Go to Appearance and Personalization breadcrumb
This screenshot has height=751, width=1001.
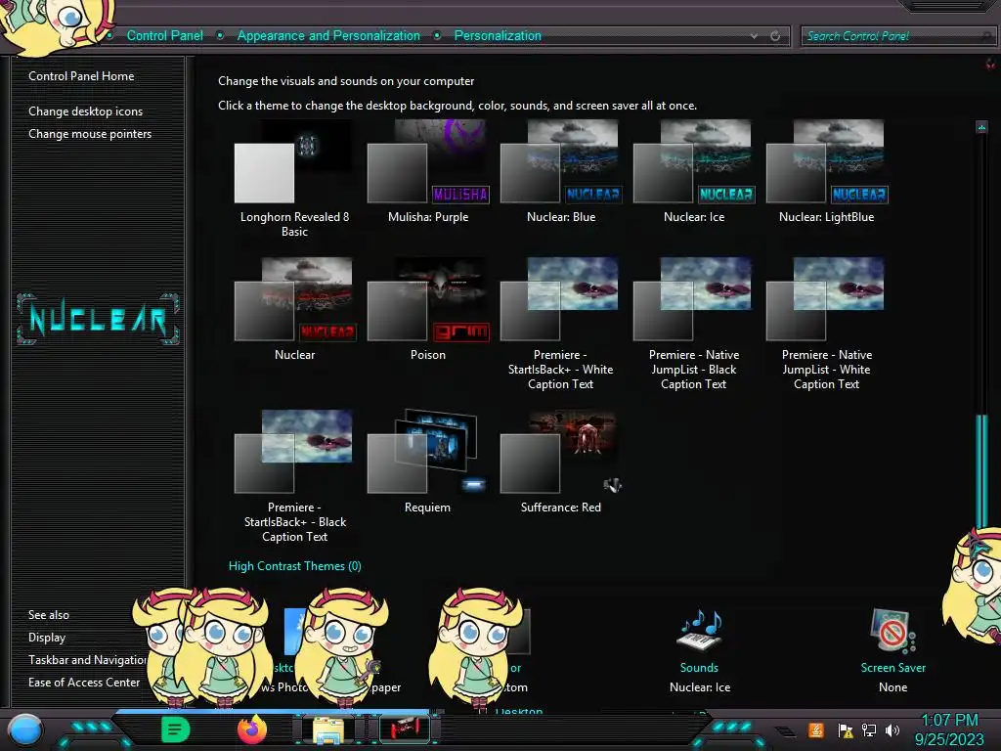tap(328, 36)
